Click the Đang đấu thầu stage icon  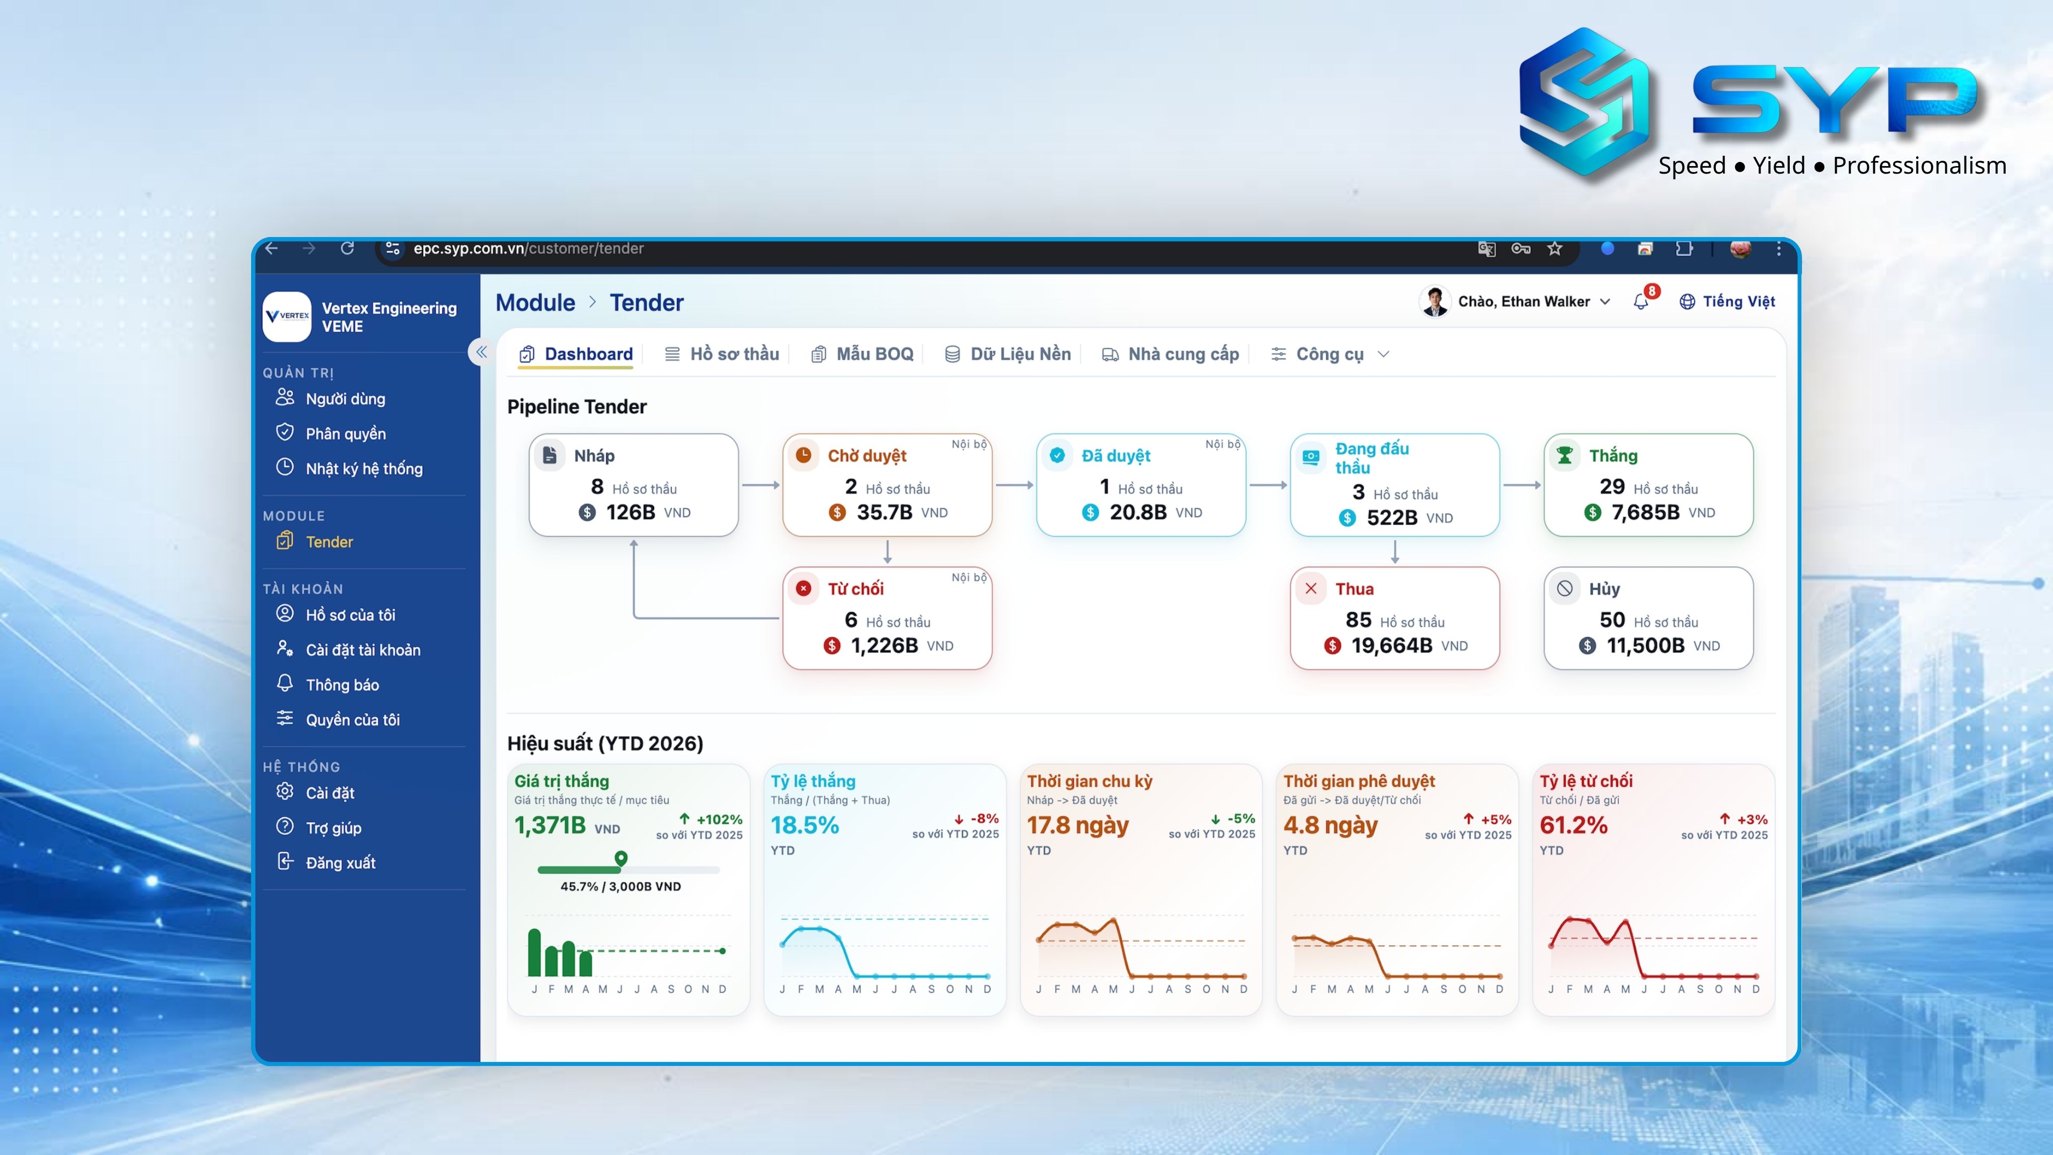1311,457
